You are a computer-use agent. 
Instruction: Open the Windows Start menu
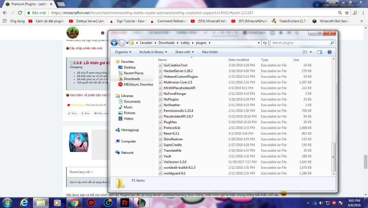7,203
